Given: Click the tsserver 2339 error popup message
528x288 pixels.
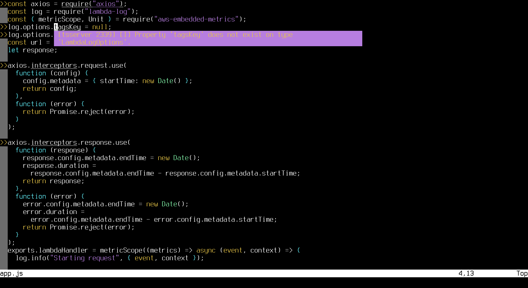Looking at the screenshot, I should click(208, 39).
